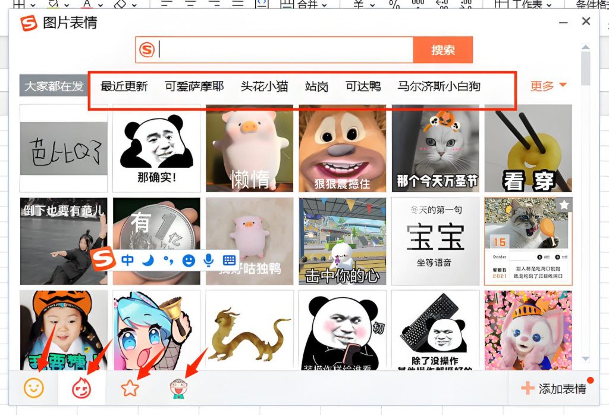Image resolution: width=609 pixels, height=415 pixels.
Task: Toggle Chinese/English input with the 中 icon
Action: click(128, 260)
